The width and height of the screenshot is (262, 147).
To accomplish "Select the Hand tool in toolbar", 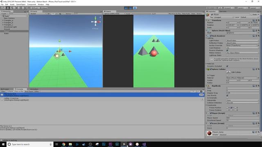I will coord(3,8).
